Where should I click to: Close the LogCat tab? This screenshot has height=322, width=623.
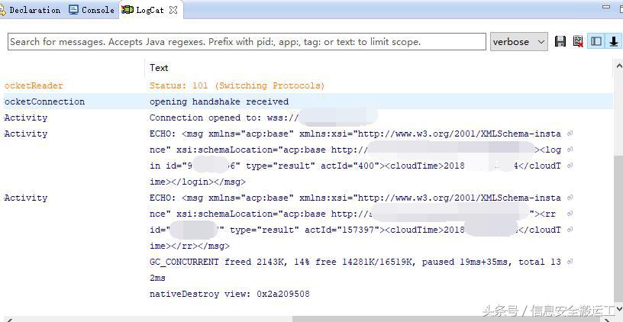pos(173,10)
